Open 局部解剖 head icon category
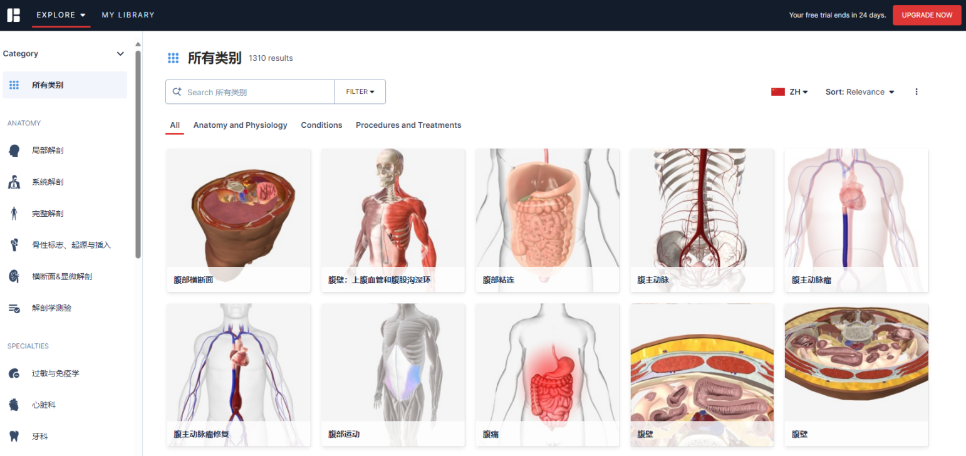This screenshot has width=966, height=456. pos(14,150)
